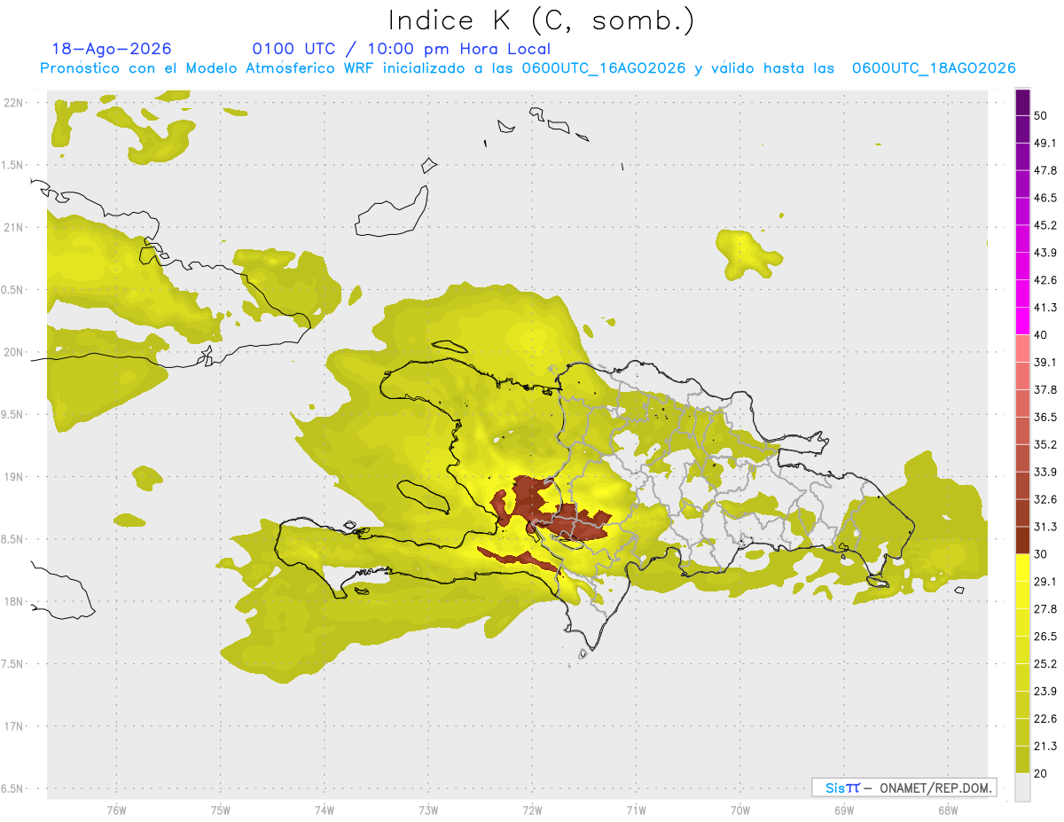This screenshot has width=1064, height=822.
Task: Click the longitude label '72W'
Action: click(532, 810)
